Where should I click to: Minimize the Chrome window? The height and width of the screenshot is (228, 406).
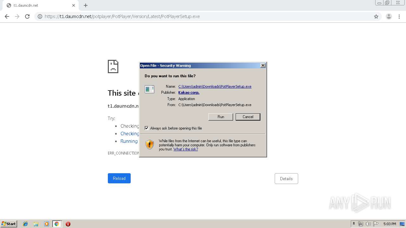pos(379,3)
